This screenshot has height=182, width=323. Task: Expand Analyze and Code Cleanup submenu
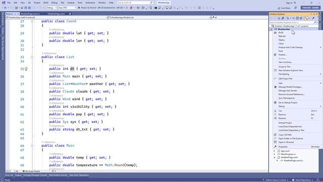pyautogui.click(x=290, y=48)
